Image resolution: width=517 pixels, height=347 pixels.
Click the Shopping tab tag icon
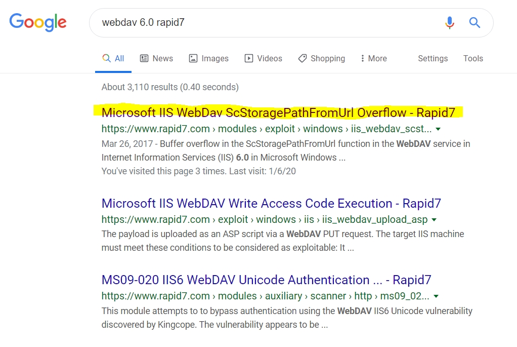(x=303, y=58)
